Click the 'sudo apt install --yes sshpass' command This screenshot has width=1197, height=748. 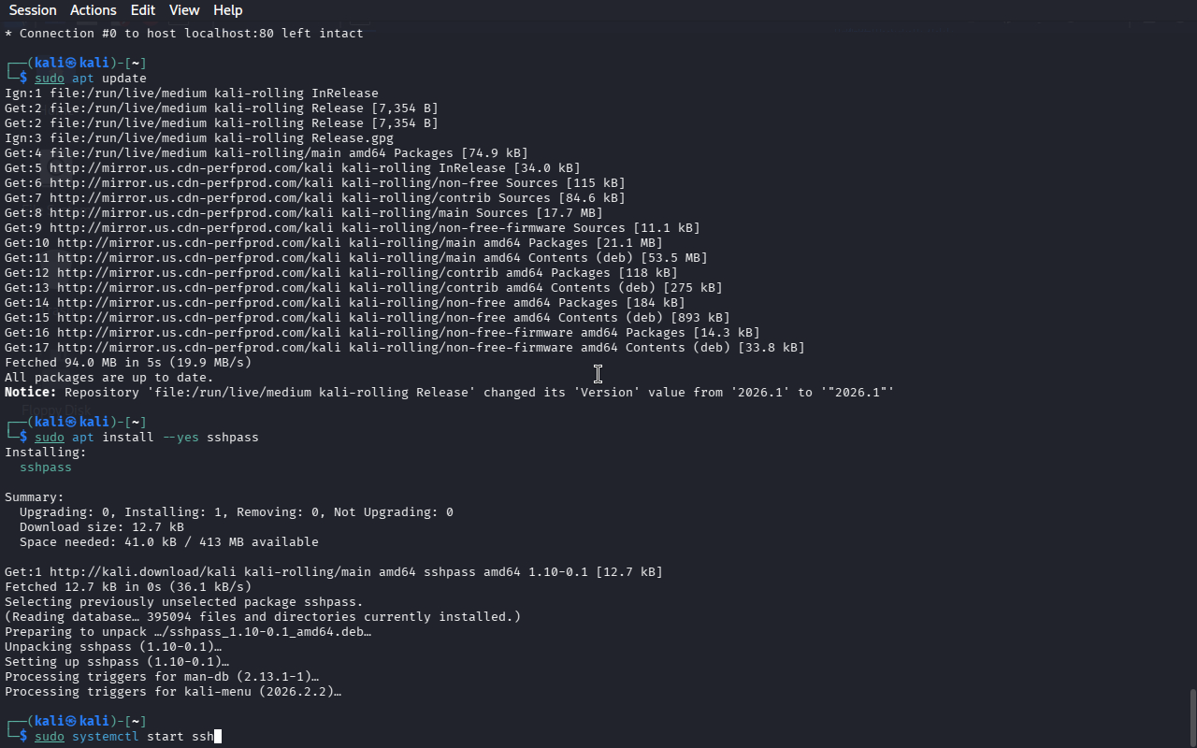pos(147,438)
